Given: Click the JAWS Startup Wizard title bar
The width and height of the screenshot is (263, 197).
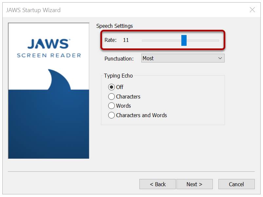Looking at the screenshot, I should 32,10.
